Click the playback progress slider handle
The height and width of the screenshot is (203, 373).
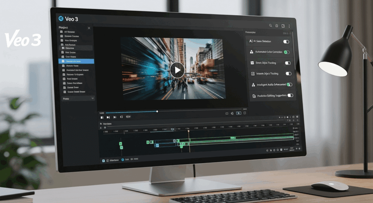pyautogui.click(x=157, y=111)
